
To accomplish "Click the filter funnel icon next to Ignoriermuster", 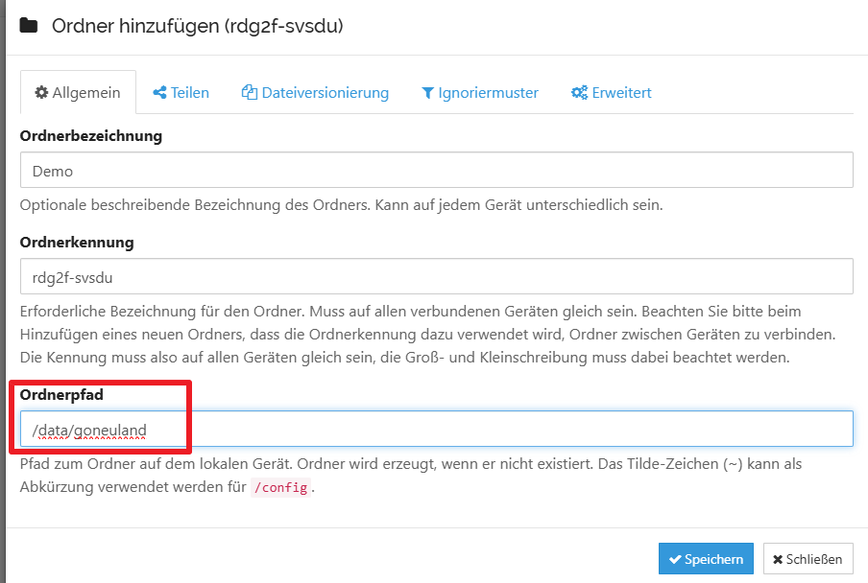I will (x=427, y=93).
